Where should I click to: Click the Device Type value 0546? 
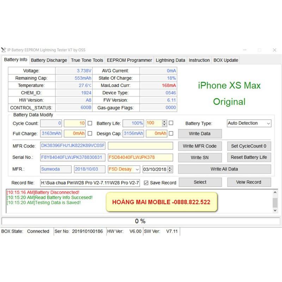click(158, 93)
